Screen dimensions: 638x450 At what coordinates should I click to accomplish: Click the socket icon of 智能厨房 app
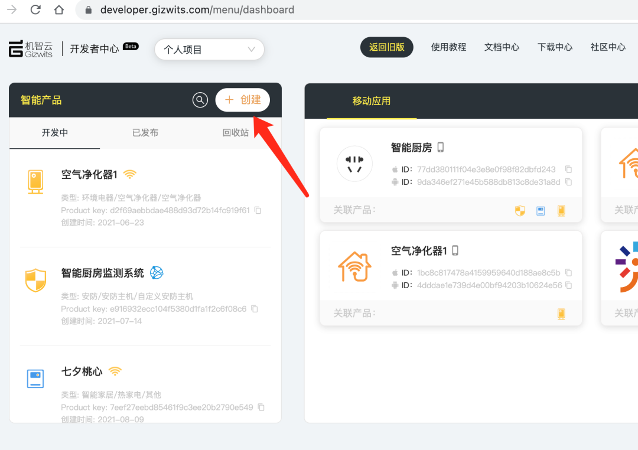pos(354,164)
